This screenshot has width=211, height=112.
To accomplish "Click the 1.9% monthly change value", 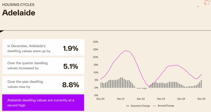I will 71,48.
